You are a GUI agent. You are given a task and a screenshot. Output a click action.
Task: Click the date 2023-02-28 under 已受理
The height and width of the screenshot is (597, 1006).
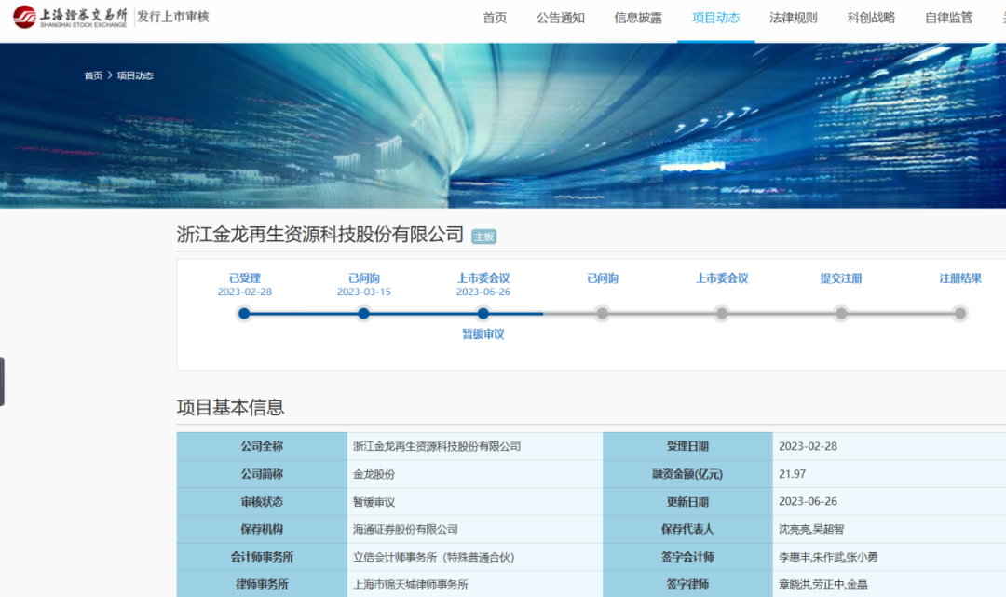(244, 292)
